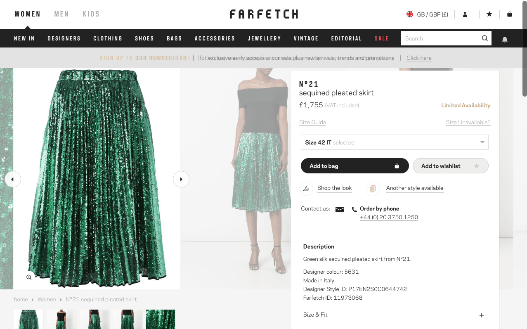Click the search magnifier icon
Viewport: 527px width, 329px height.
click(485, 38)
